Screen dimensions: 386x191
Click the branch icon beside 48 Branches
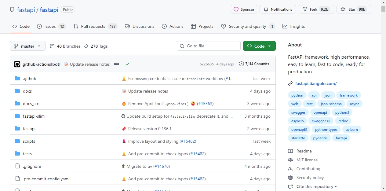[x=52, y=46]
